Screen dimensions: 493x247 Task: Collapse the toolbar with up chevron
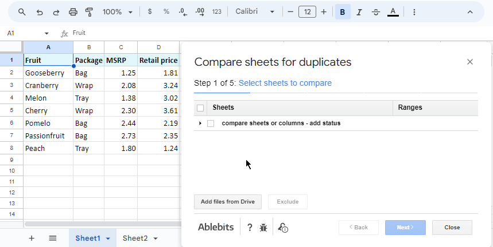coord(470,12)
